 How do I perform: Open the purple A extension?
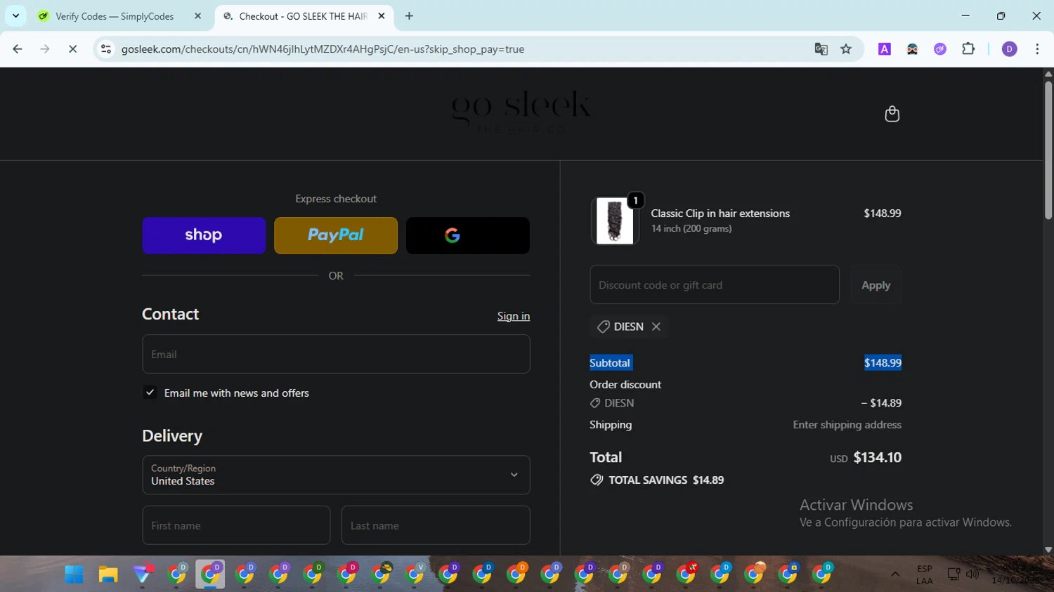pos(885,49)
